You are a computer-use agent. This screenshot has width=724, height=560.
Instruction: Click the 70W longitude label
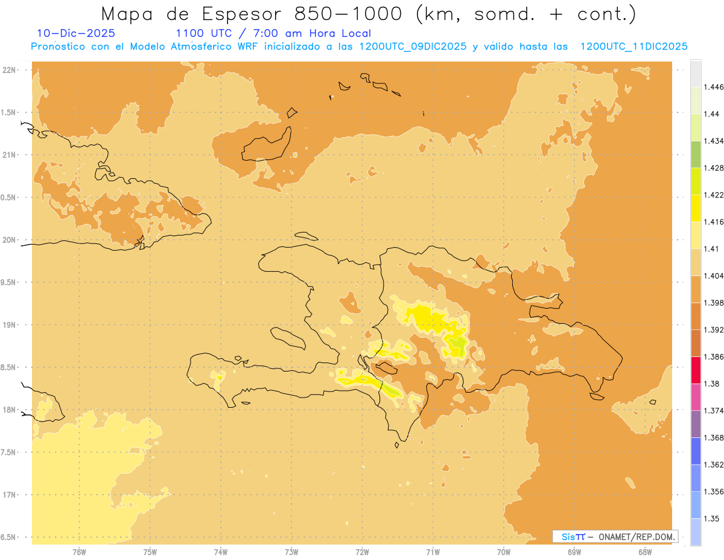click(x=504, y=552)
